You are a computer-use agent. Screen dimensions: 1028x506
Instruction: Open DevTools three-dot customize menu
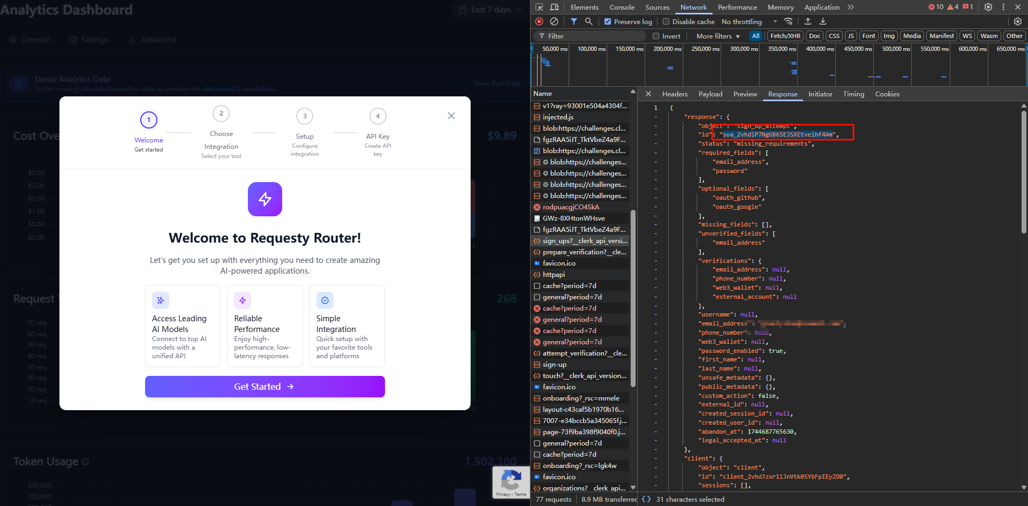[1003, 7]
